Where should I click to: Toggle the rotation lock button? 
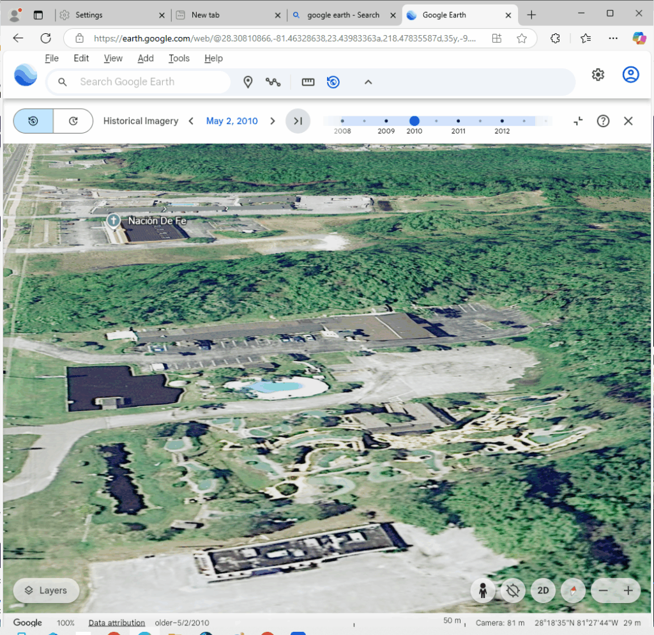coord(512,591)
